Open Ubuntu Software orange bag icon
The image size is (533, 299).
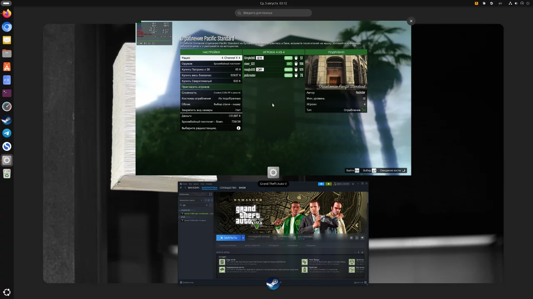tap(7, 67)
